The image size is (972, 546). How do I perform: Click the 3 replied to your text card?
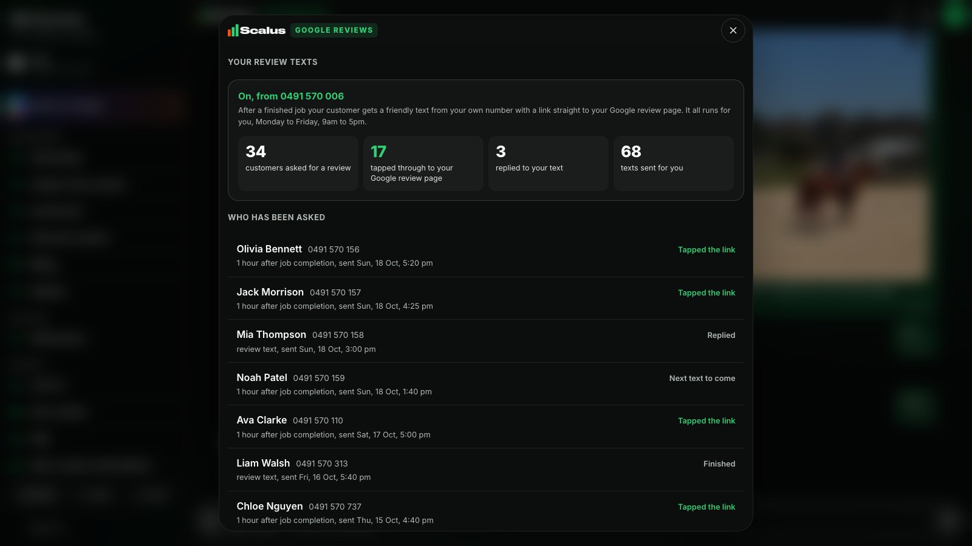pos(549,164)
